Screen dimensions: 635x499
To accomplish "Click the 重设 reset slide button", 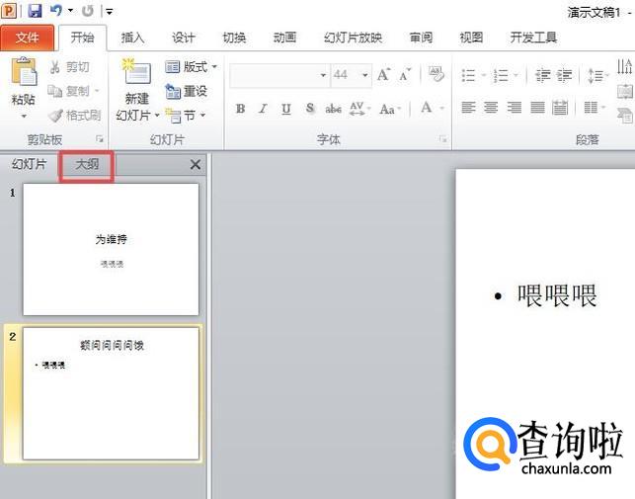I will point(187,91).
